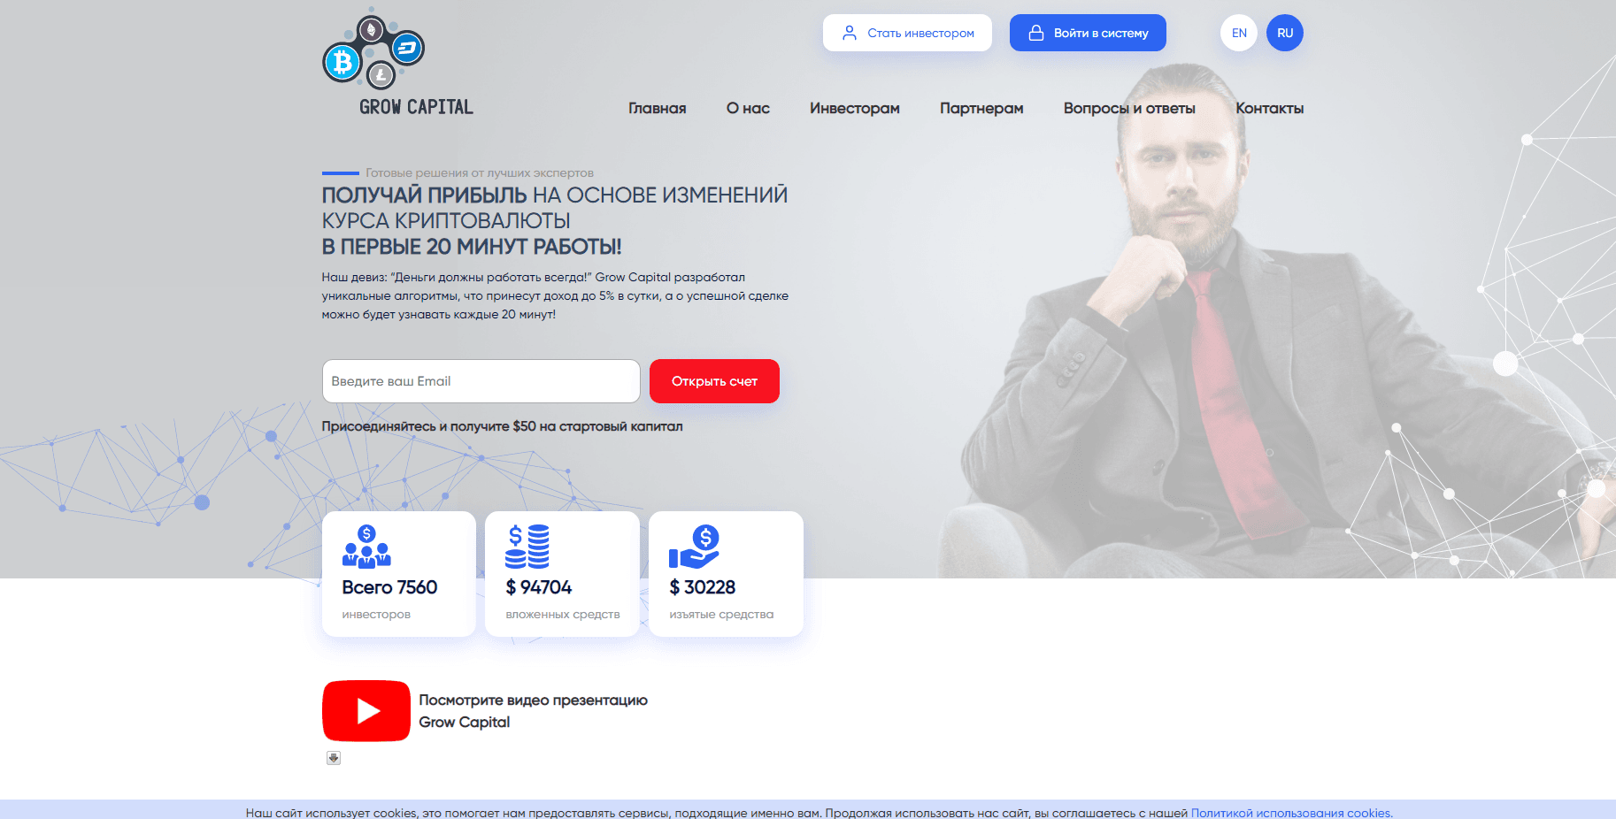Open the О нас page
The width and height of the screenshot is (1616, 819).
(x=748, y=108)
